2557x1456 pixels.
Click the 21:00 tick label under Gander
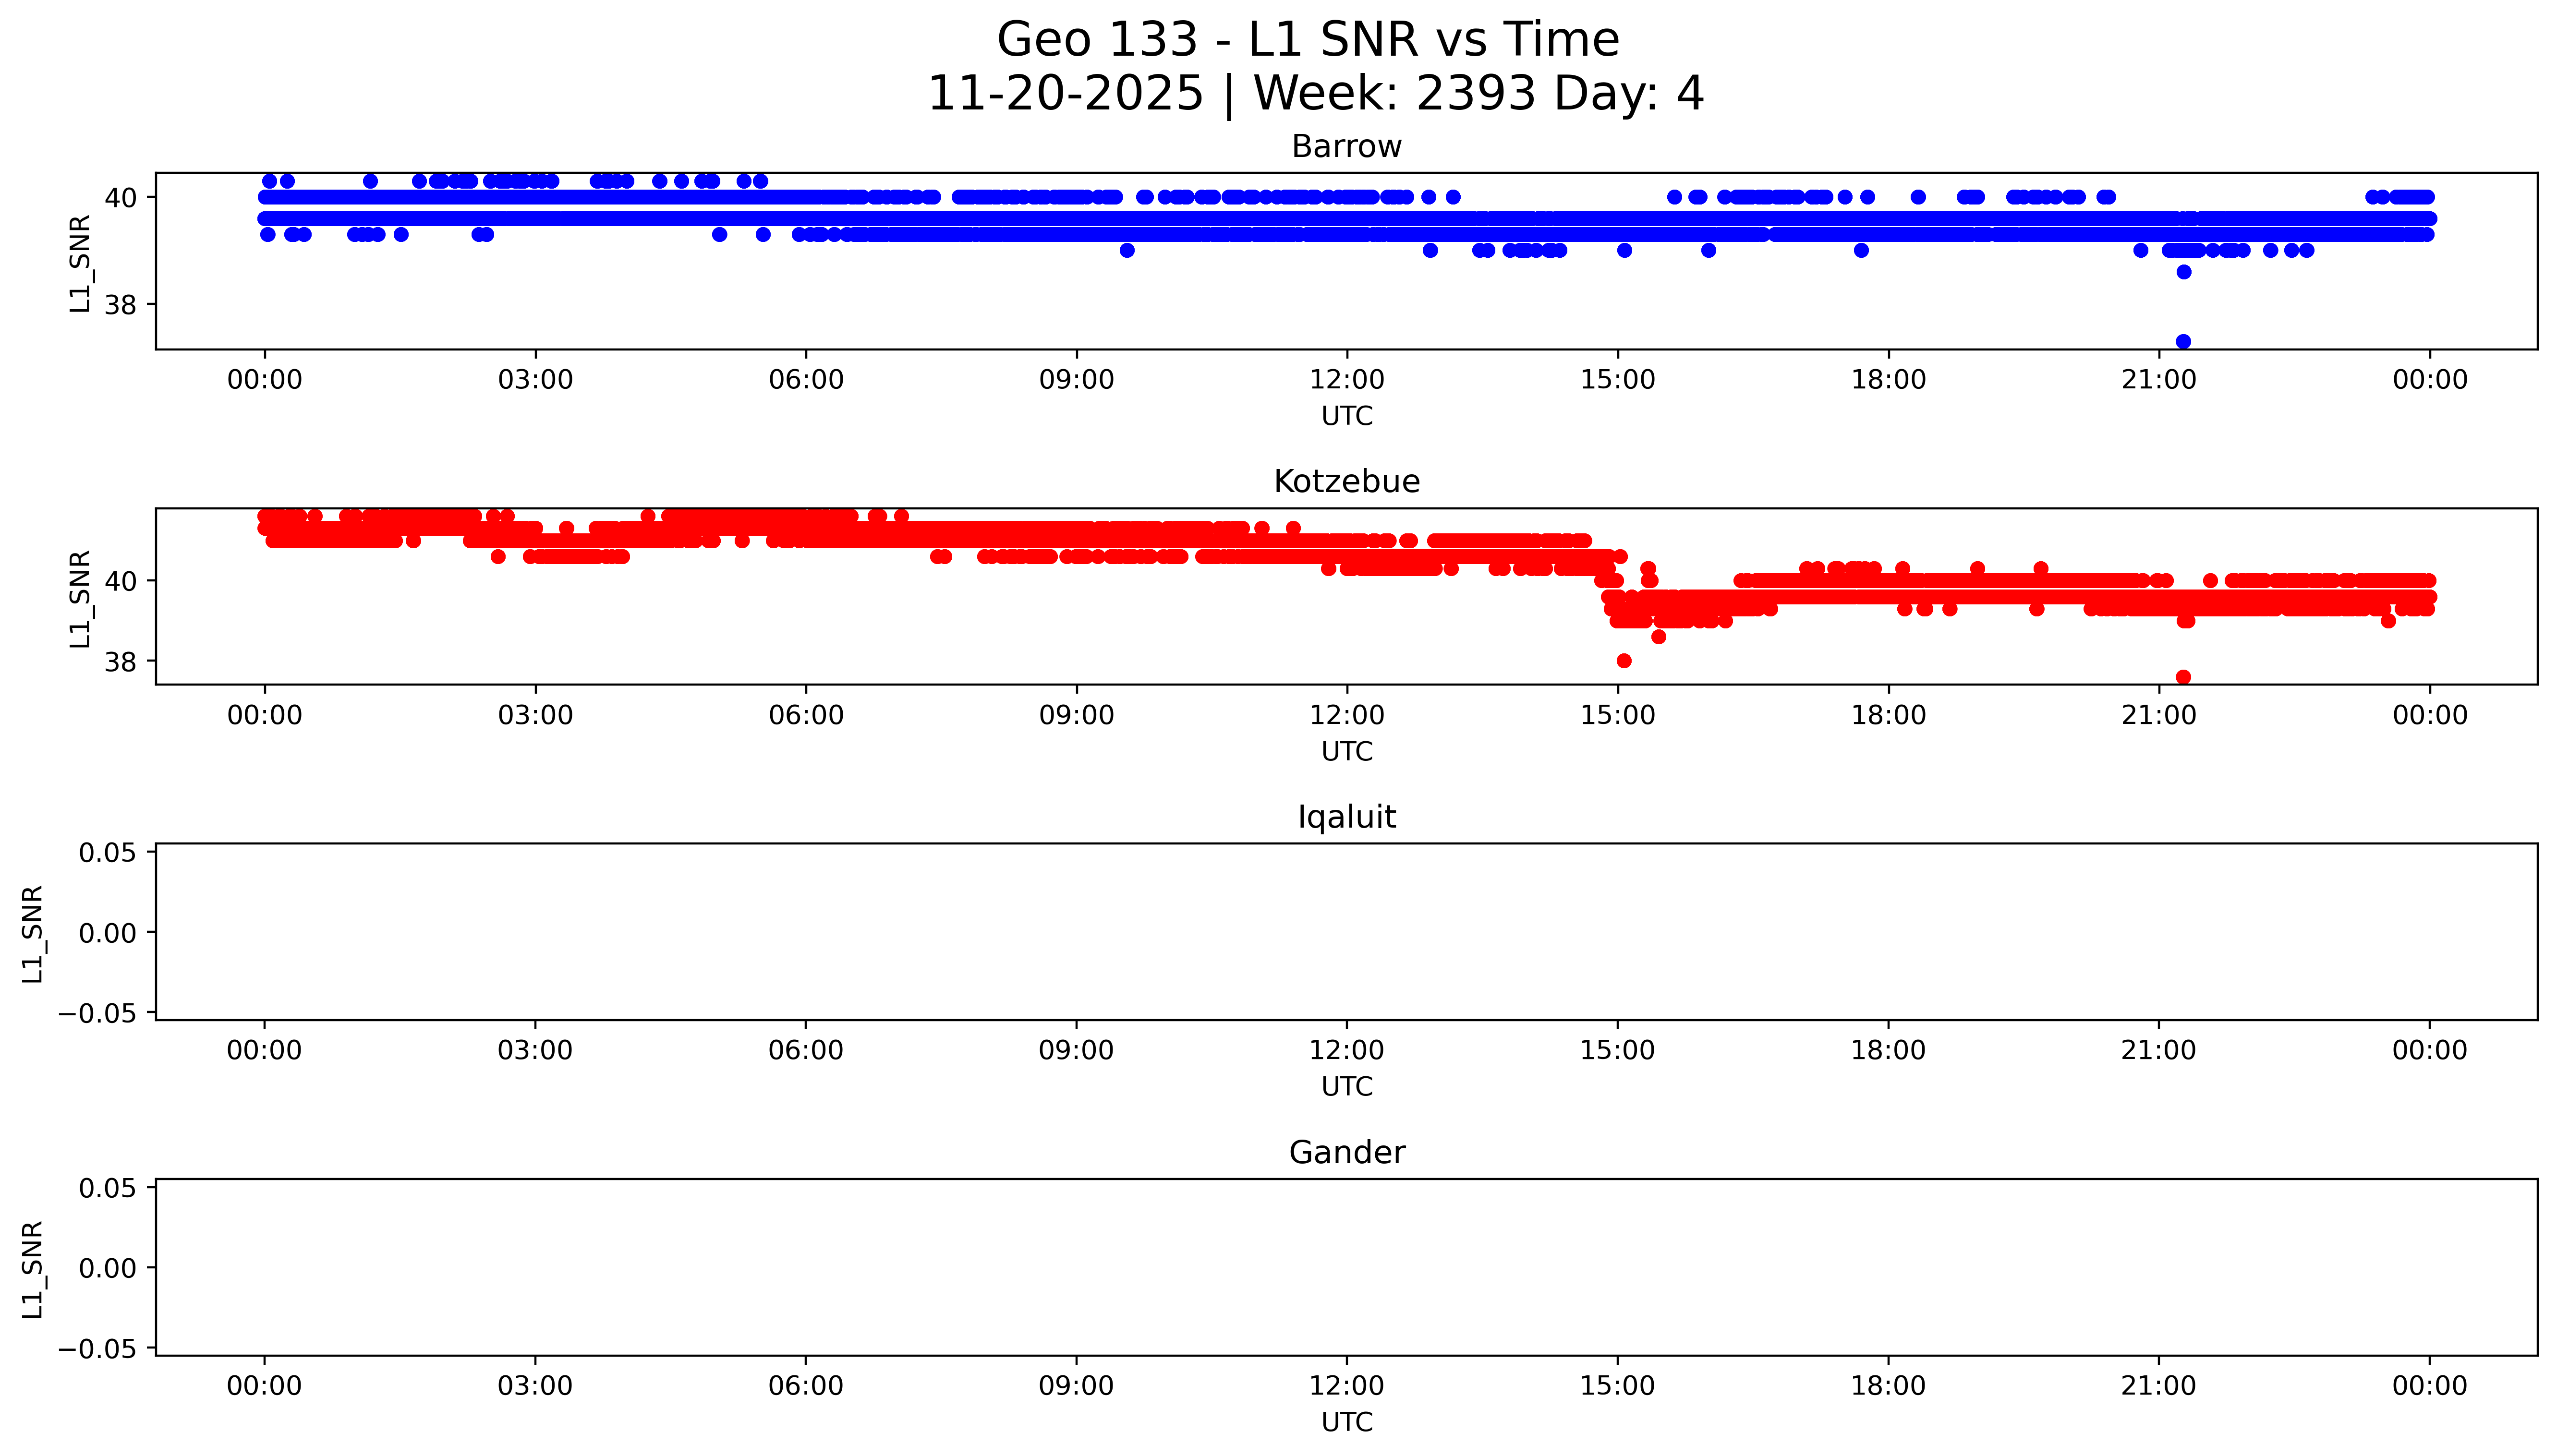click(x=2158, y=1386)
